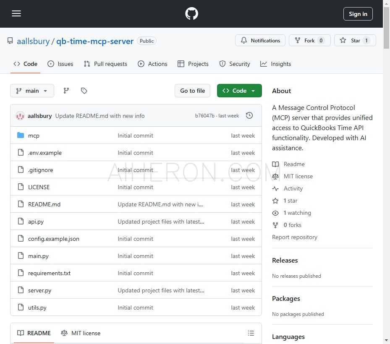This screenshot has height=344, width=390.
Task: Open the config.example.json file
Action: (x=54, y=239)
